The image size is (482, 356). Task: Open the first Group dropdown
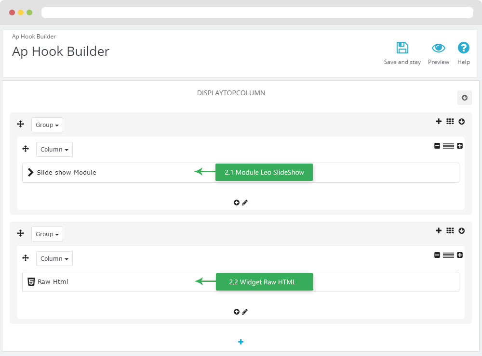[x=47, y=125]
